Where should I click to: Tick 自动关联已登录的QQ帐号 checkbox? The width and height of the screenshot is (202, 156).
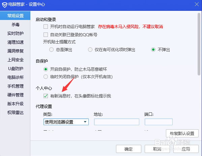pyautogui.click(x=46, y=35)
